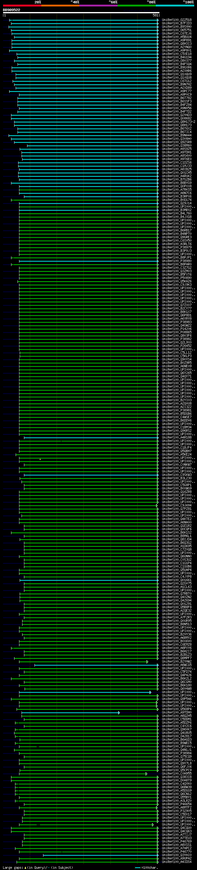
Task: Click the 581 end position label
Action: 155,15
